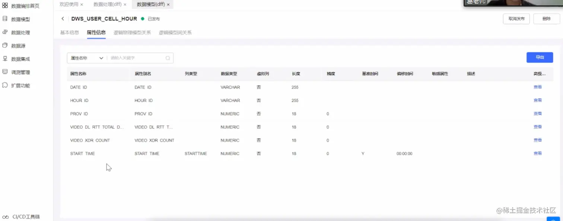Open 数据模型 in the sidebar
This screenshot has height=221, width=563.
point(20,19)
